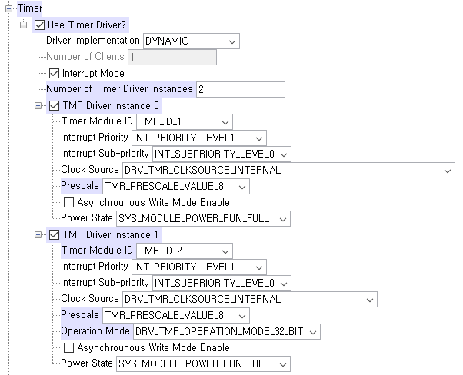Enable Asynchronous Write Mode for Instance 0
The width and height of the screenshot is (463, 375).
point(68,202)
